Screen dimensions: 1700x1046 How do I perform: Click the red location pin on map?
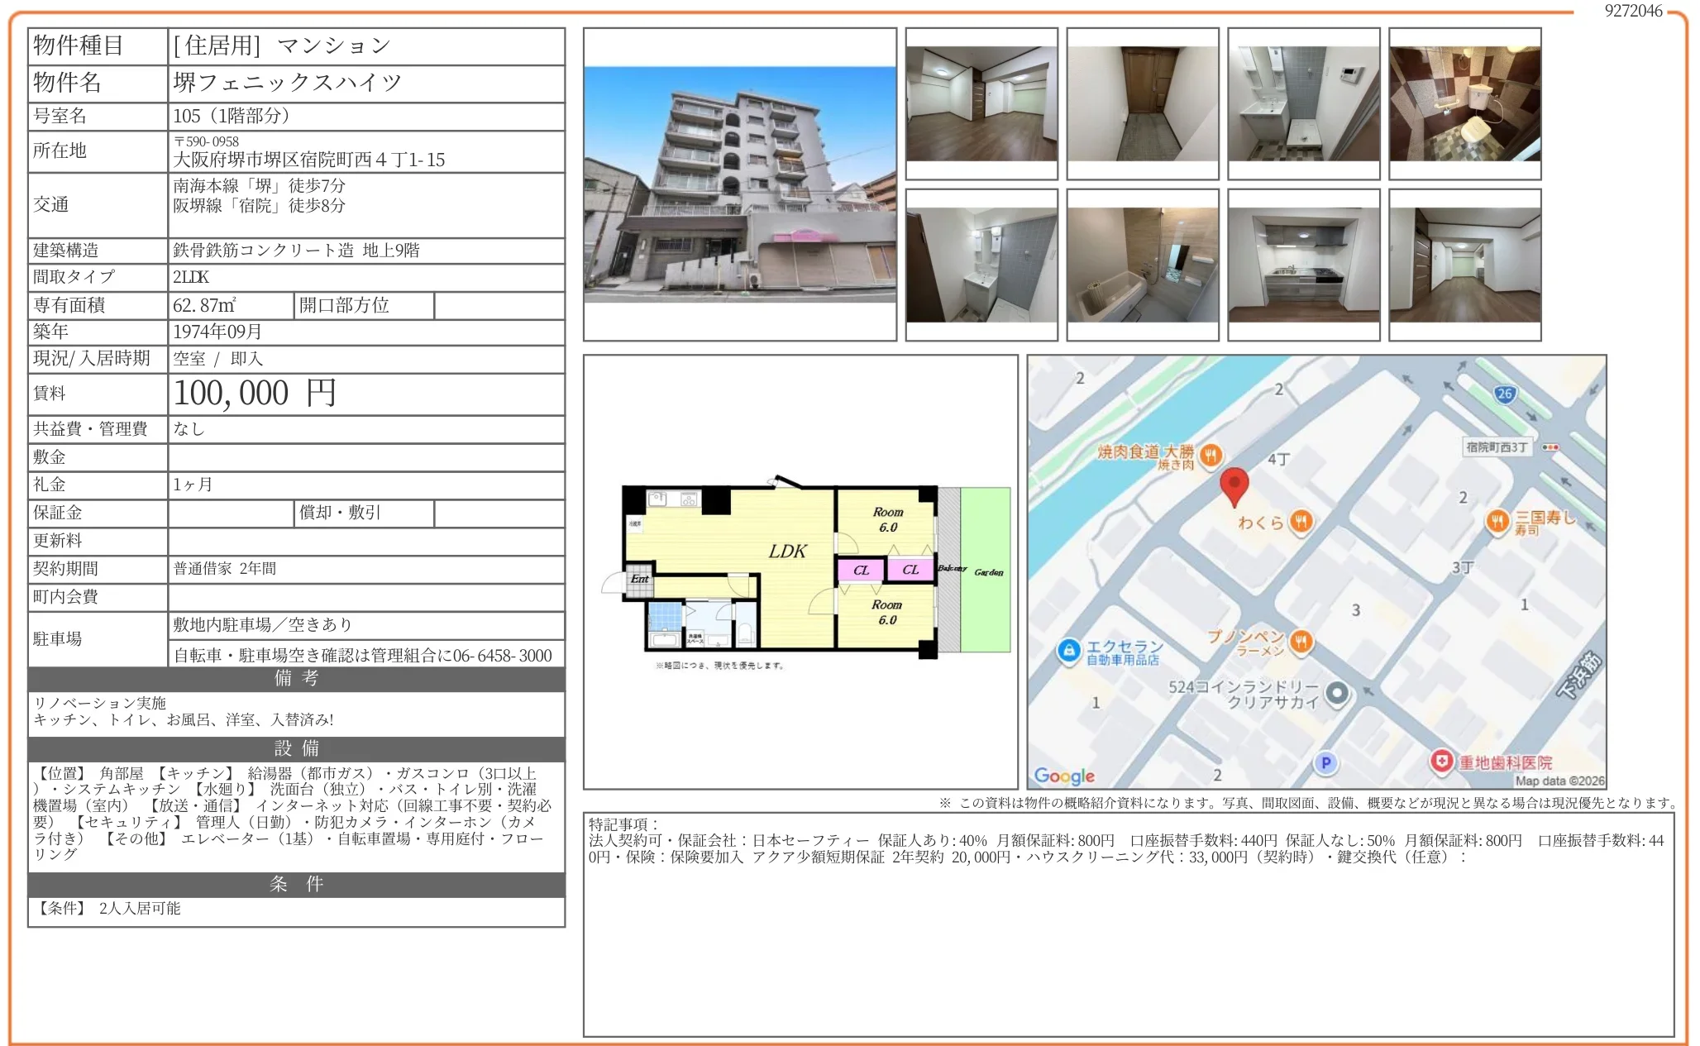(x=1234, y=484)
